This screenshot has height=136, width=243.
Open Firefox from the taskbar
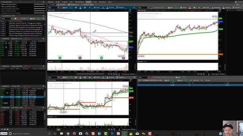coord(74,134)
